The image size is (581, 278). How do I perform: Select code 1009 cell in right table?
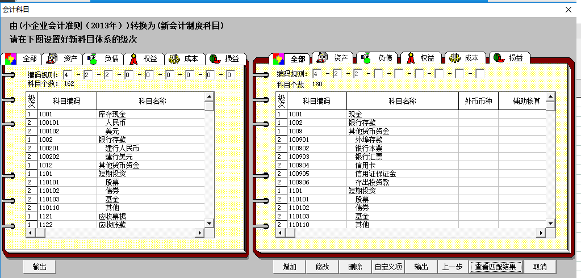click(x=317, y=131)
